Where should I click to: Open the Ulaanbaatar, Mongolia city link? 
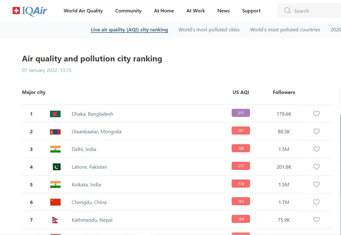97,132
